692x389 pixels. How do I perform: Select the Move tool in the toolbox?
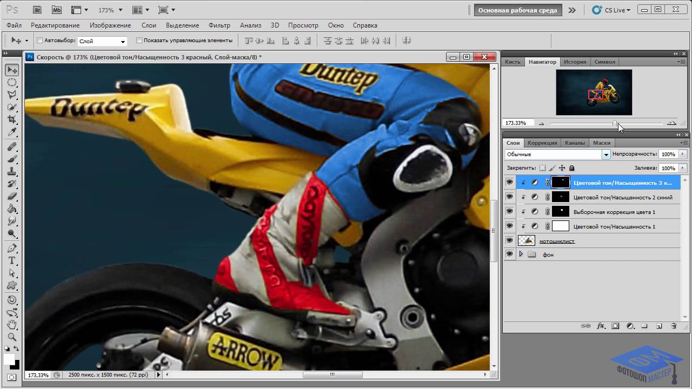click(x=12, y=70)
